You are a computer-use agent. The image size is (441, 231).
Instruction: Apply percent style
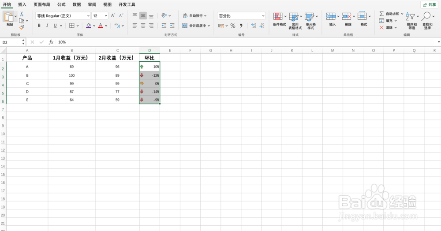pyautogui.click(x=233, y=26)
